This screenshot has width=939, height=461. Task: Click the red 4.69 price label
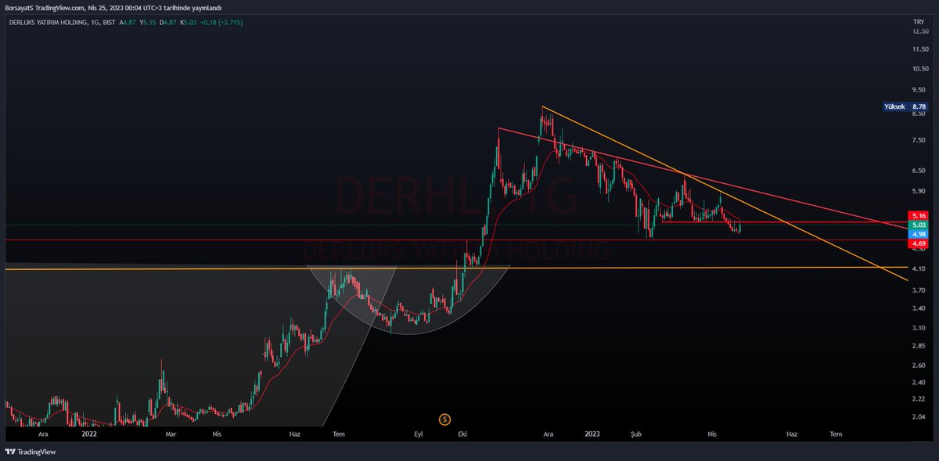click(919, 243)
